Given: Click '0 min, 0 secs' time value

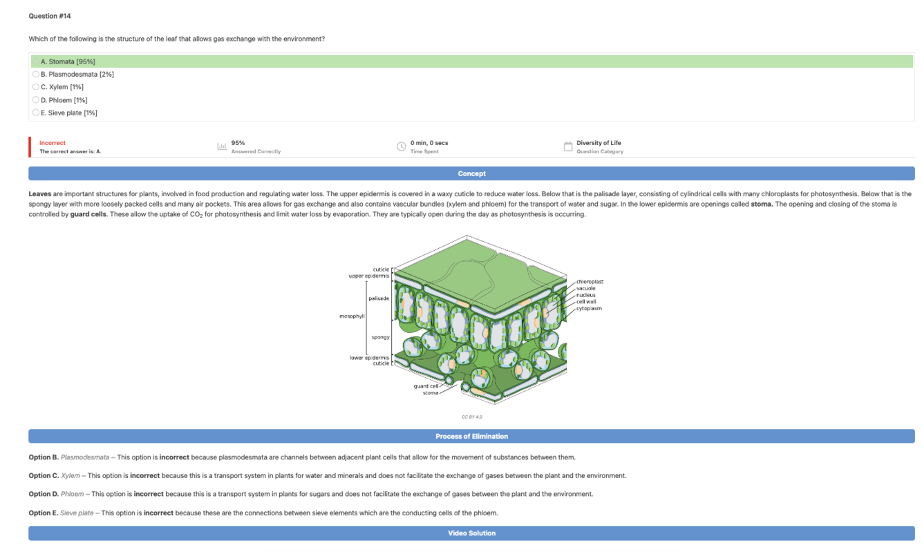Looking at the screenshot, I should click(429, 143).
